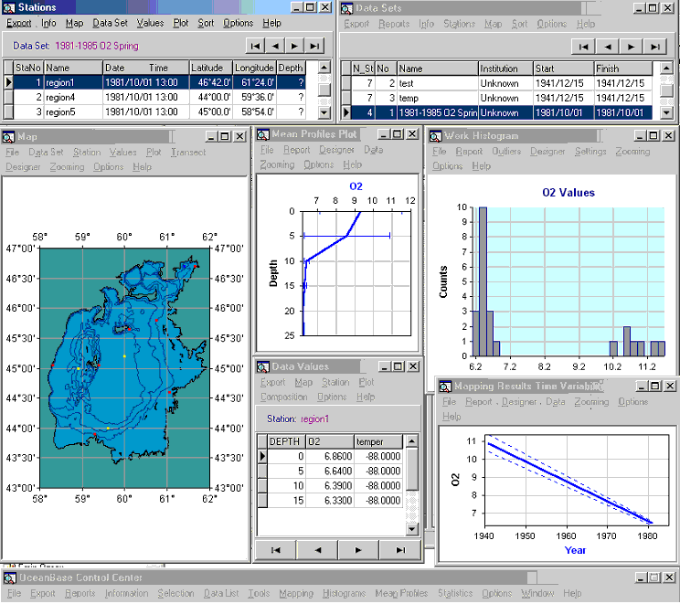Click the temper column header in Data Values
Viewport: 680px width, 604px height.
pos(378,442)
